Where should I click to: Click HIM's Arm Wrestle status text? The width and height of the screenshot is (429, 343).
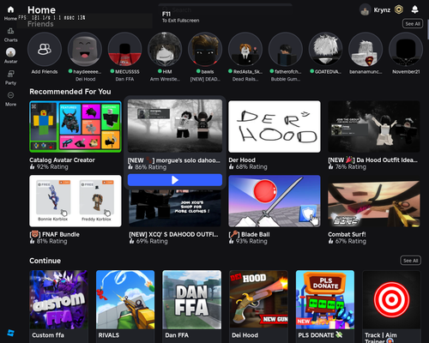(x=165, y=79)
